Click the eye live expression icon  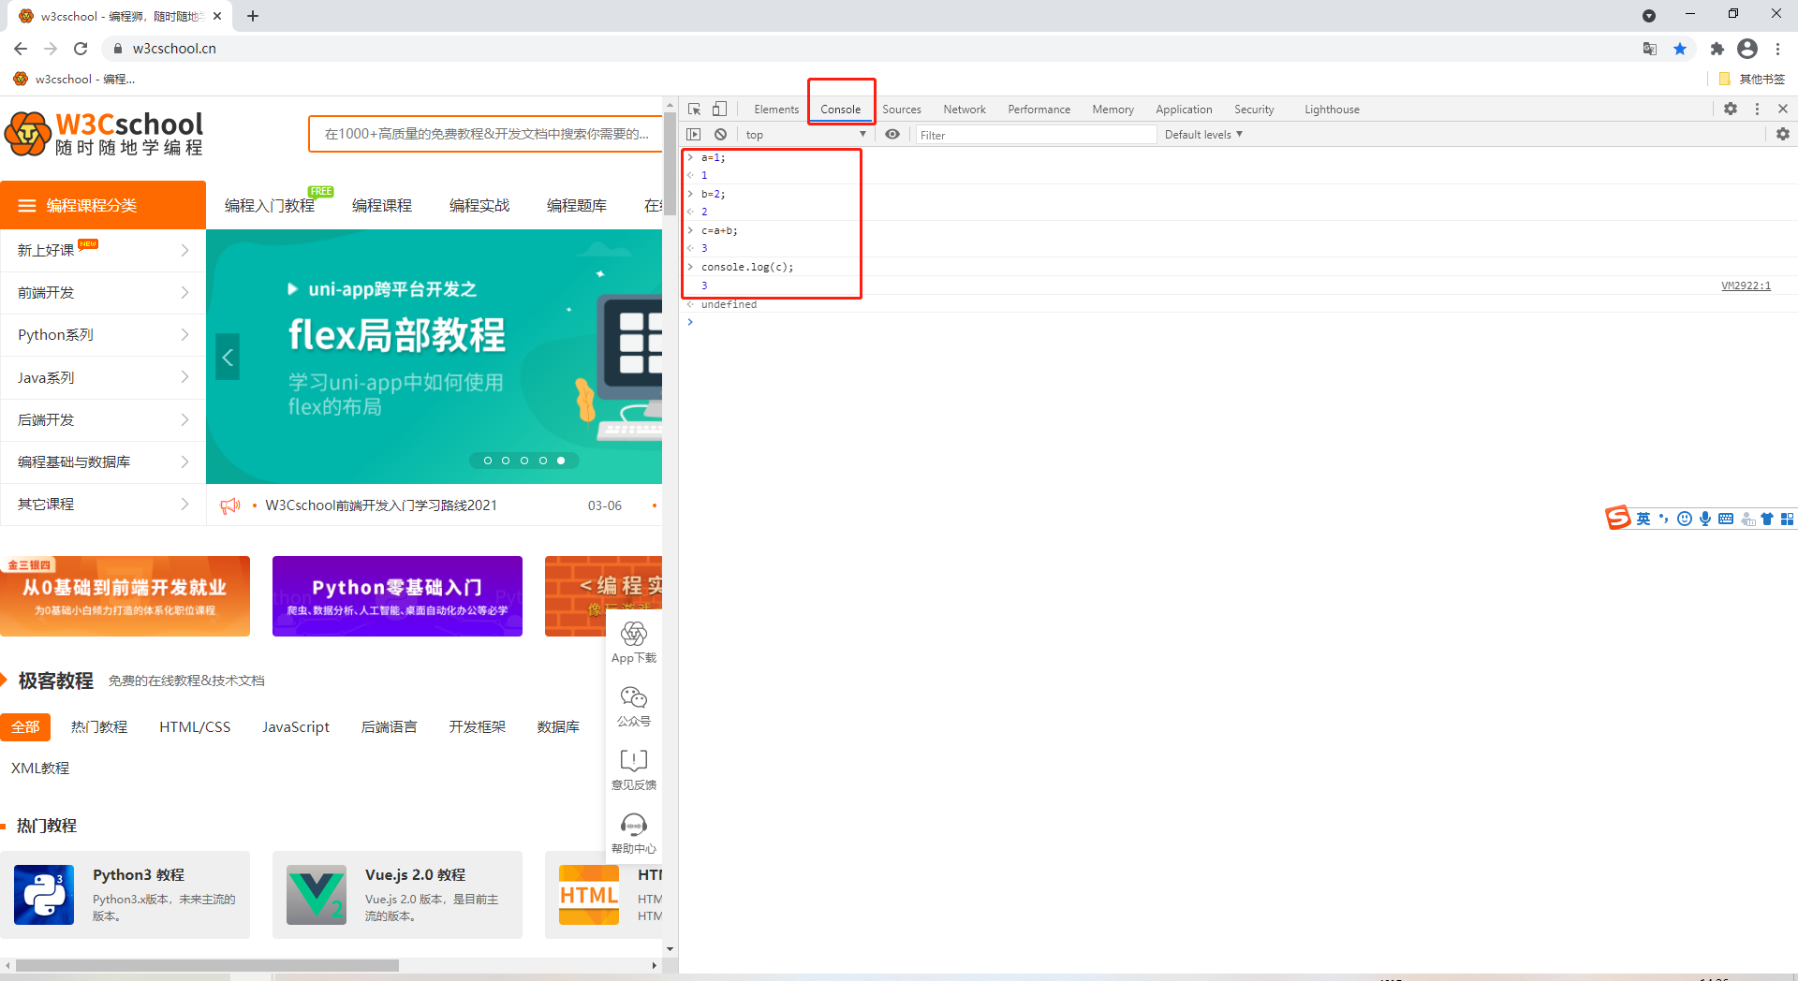tap(892, 135)
